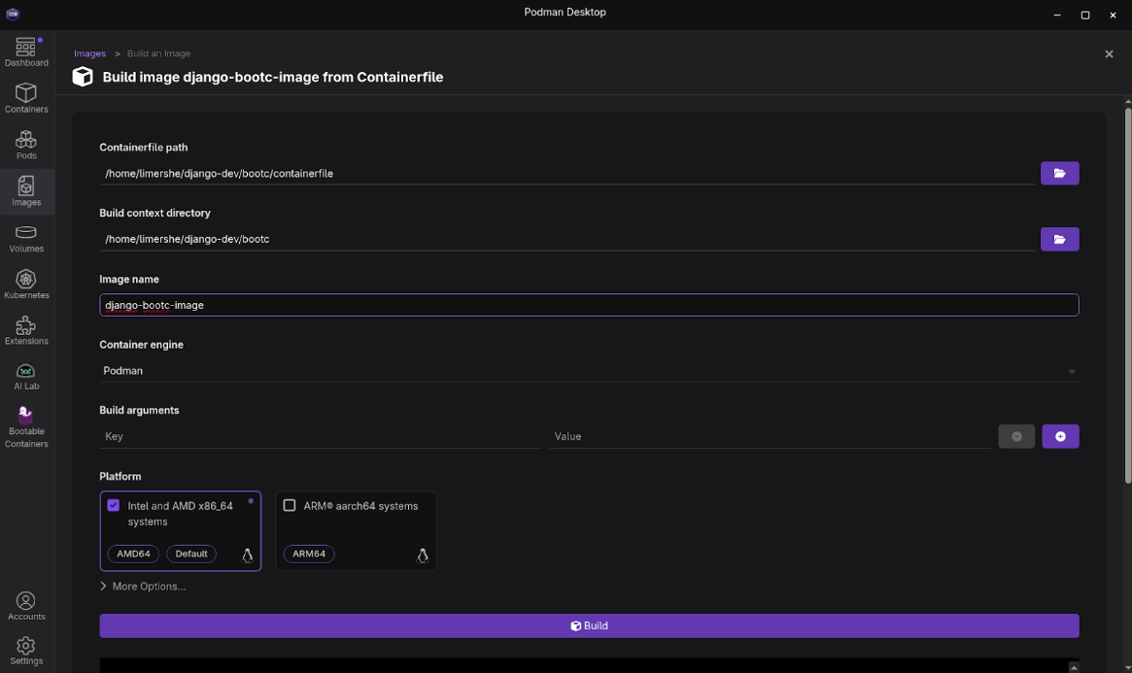Expand Container engine Podman dropdown
The image size is (1132, 673).
pos(588,371)
